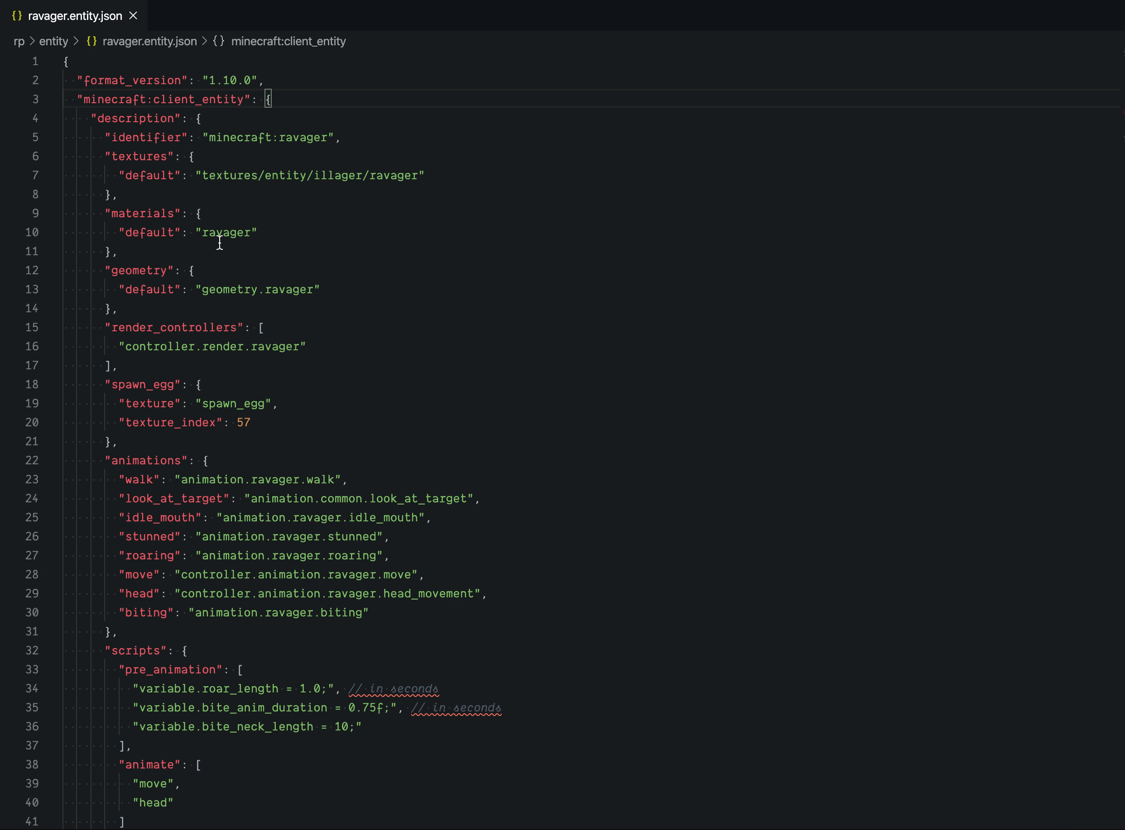The image size is (1125, 830).
Task: Click the "pre_animation" key text
Action: pos(170,669)
